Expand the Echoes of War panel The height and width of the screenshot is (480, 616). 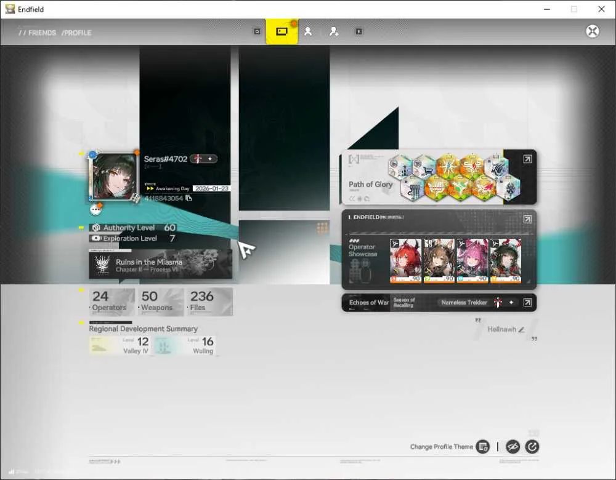[527, 302]
